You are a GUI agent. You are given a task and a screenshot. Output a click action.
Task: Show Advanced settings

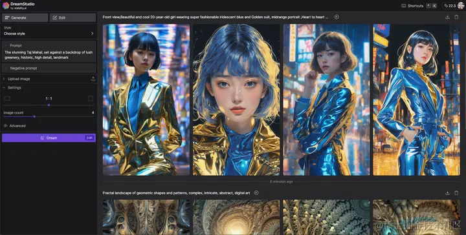pos(15,126)
